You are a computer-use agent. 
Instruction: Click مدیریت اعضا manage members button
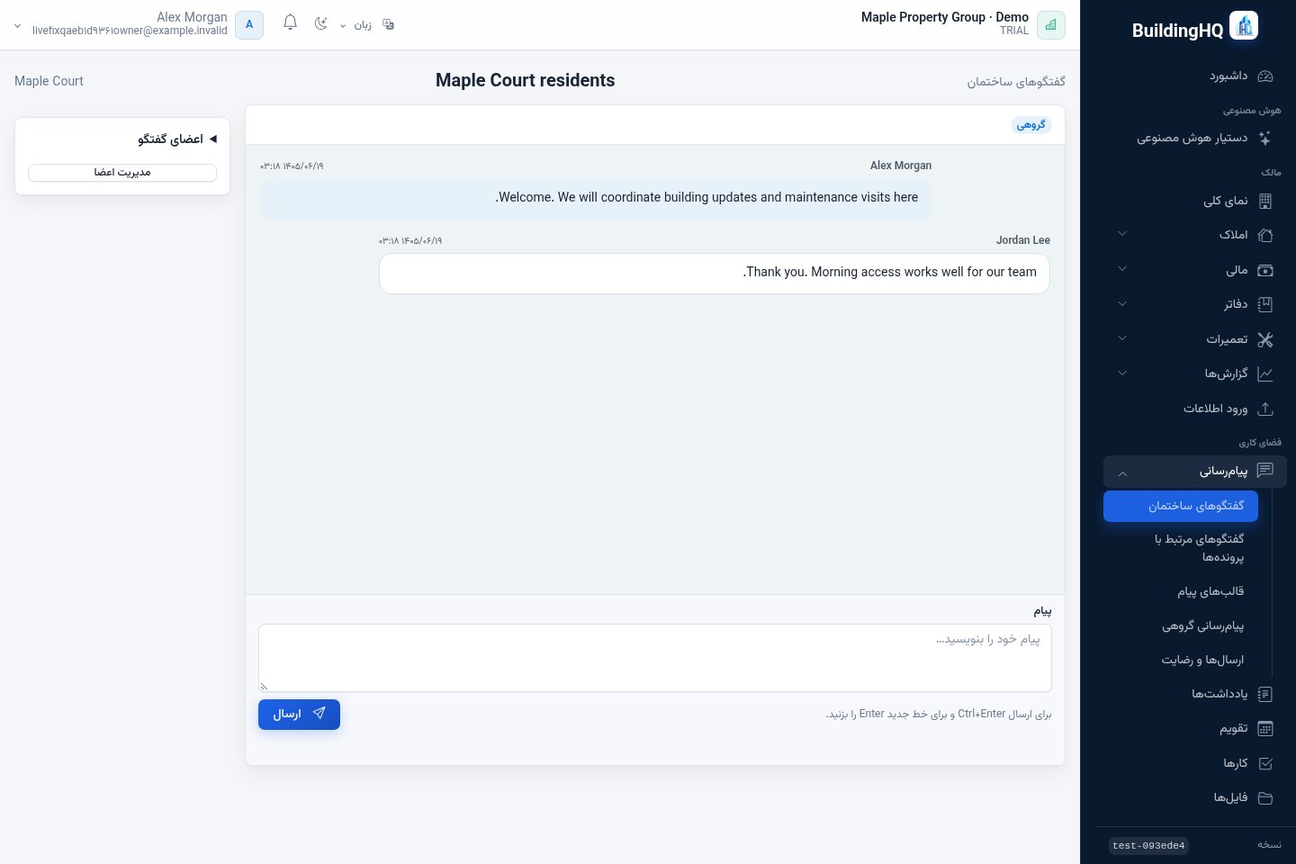[x=122, y=173]
